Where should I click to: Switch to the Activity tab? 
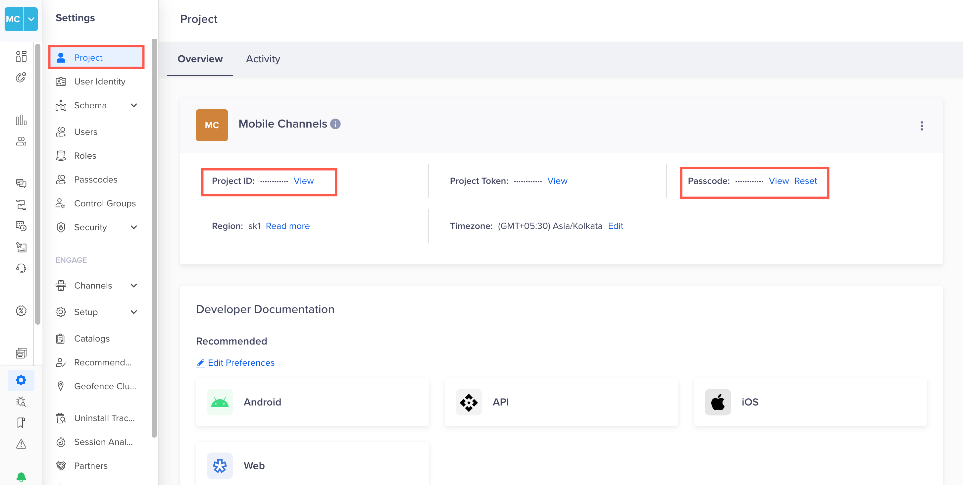[x=263, y=59]
